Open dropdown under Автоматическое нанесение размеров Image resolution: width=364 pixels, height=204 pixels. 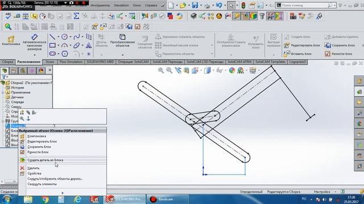click(34, 55)
